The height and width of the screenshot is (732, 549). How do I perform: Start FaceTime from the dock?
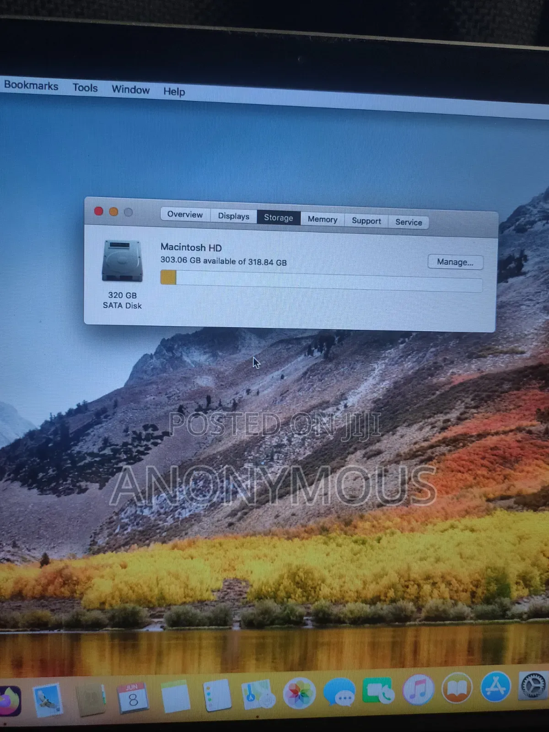pos(378,691)
